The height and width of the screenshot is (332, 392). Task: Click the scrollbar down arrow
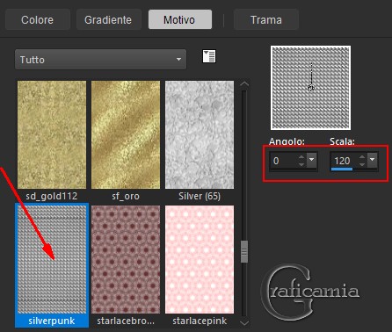tap(244, 322)
